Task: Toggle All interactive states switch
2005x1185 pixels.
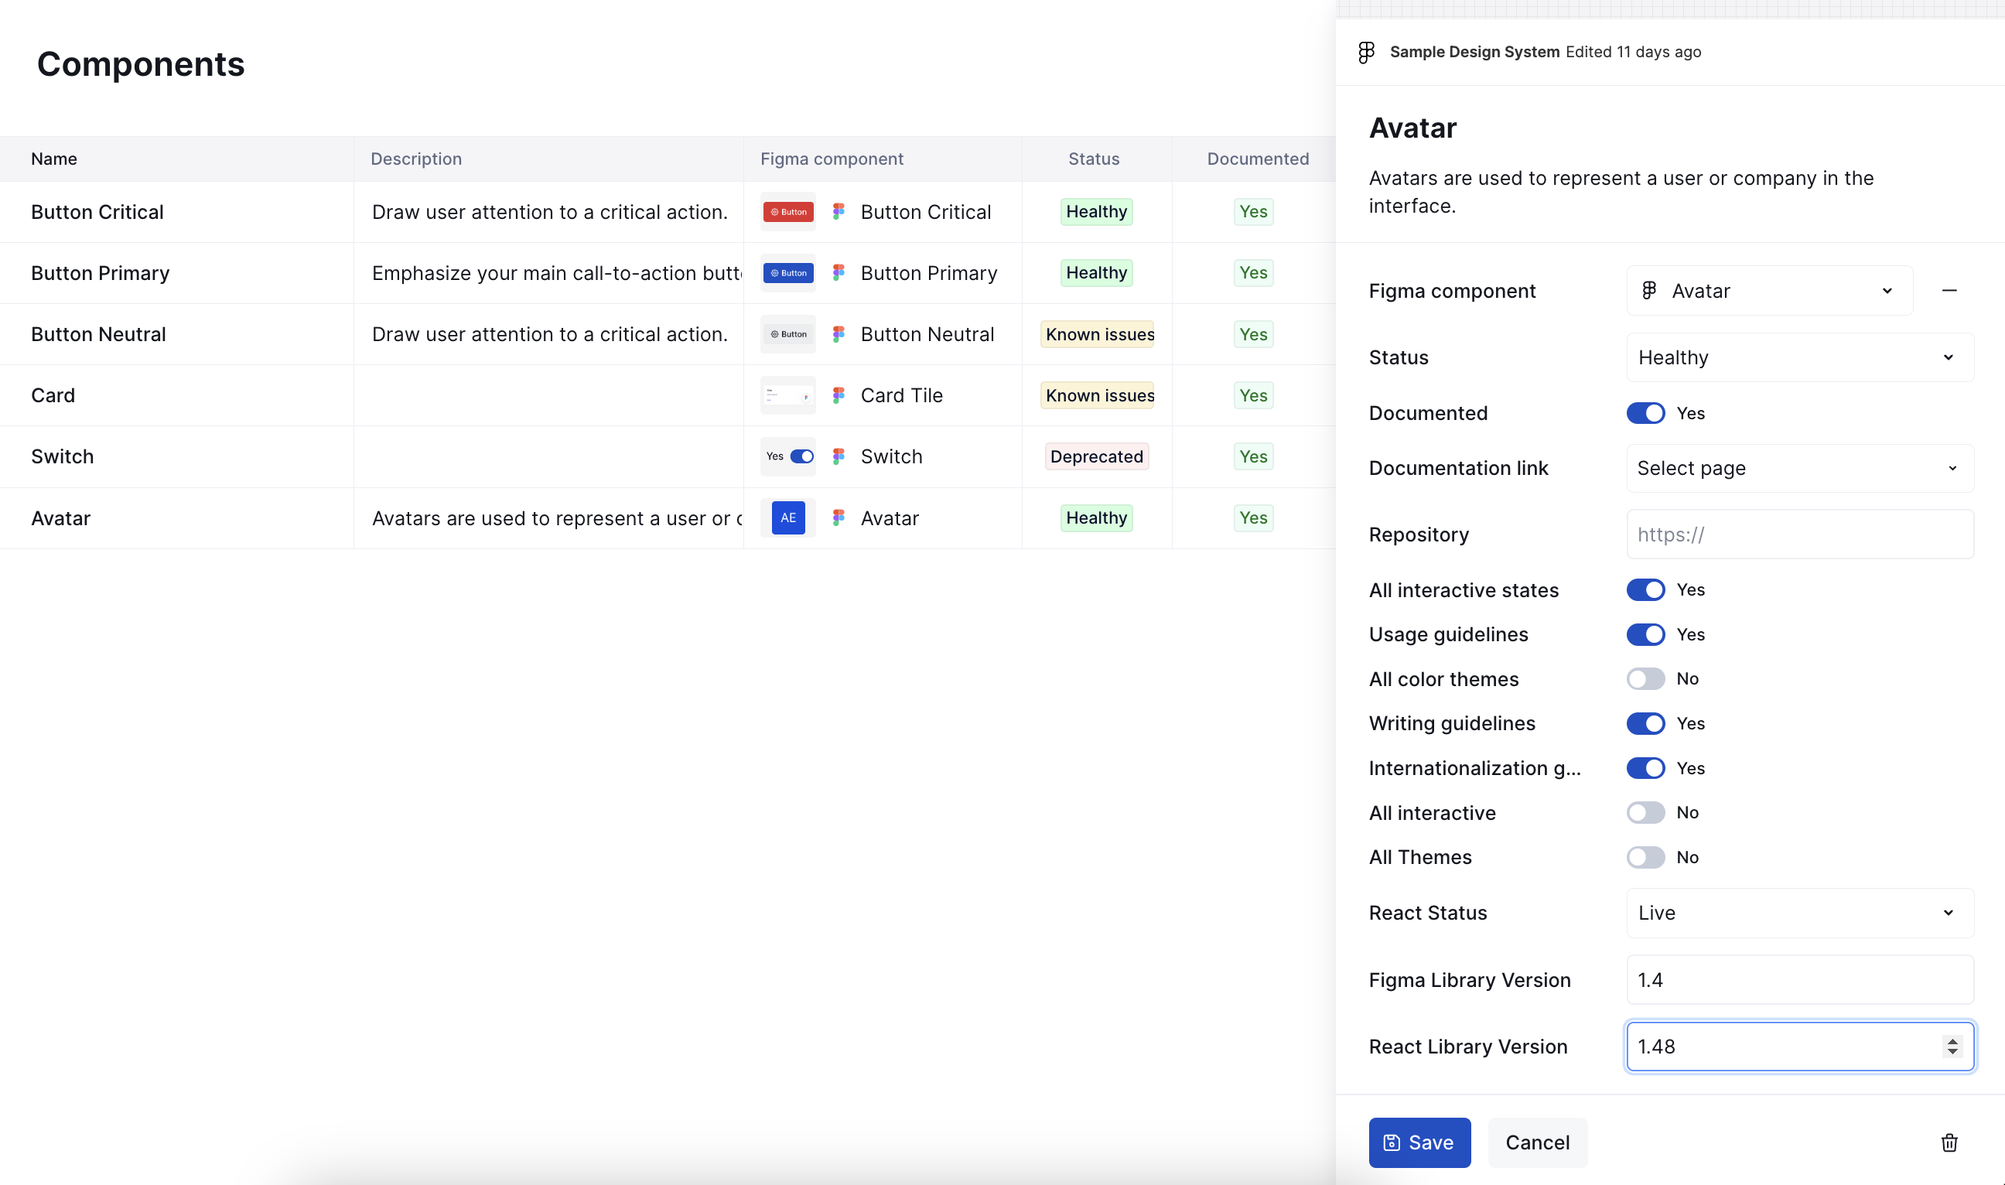Action: 1645,590
